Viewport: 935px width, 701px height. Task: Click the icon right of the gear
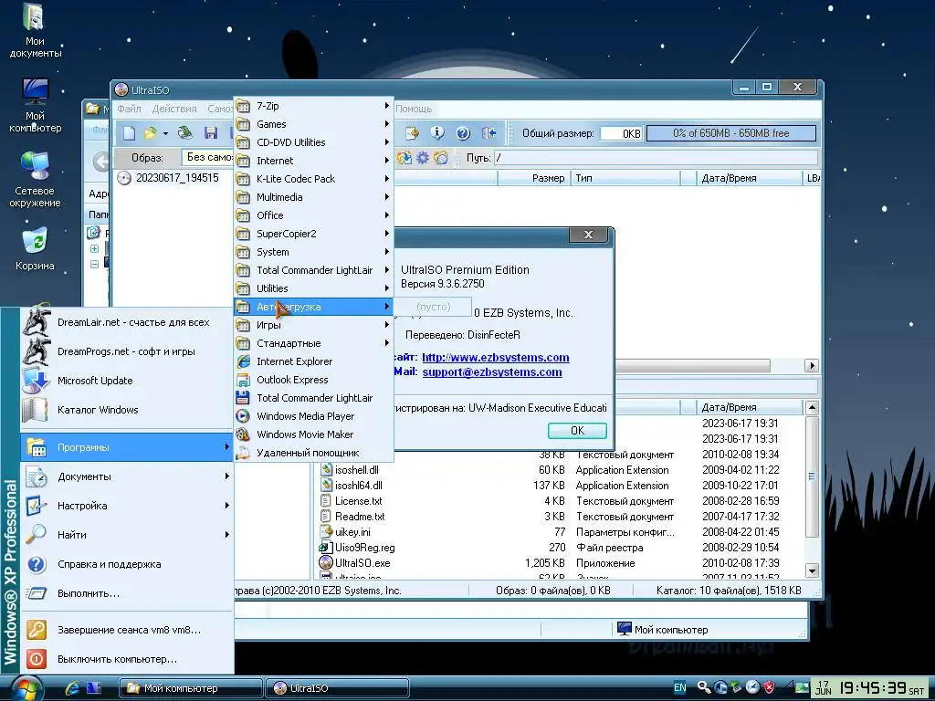pos(441,158)
